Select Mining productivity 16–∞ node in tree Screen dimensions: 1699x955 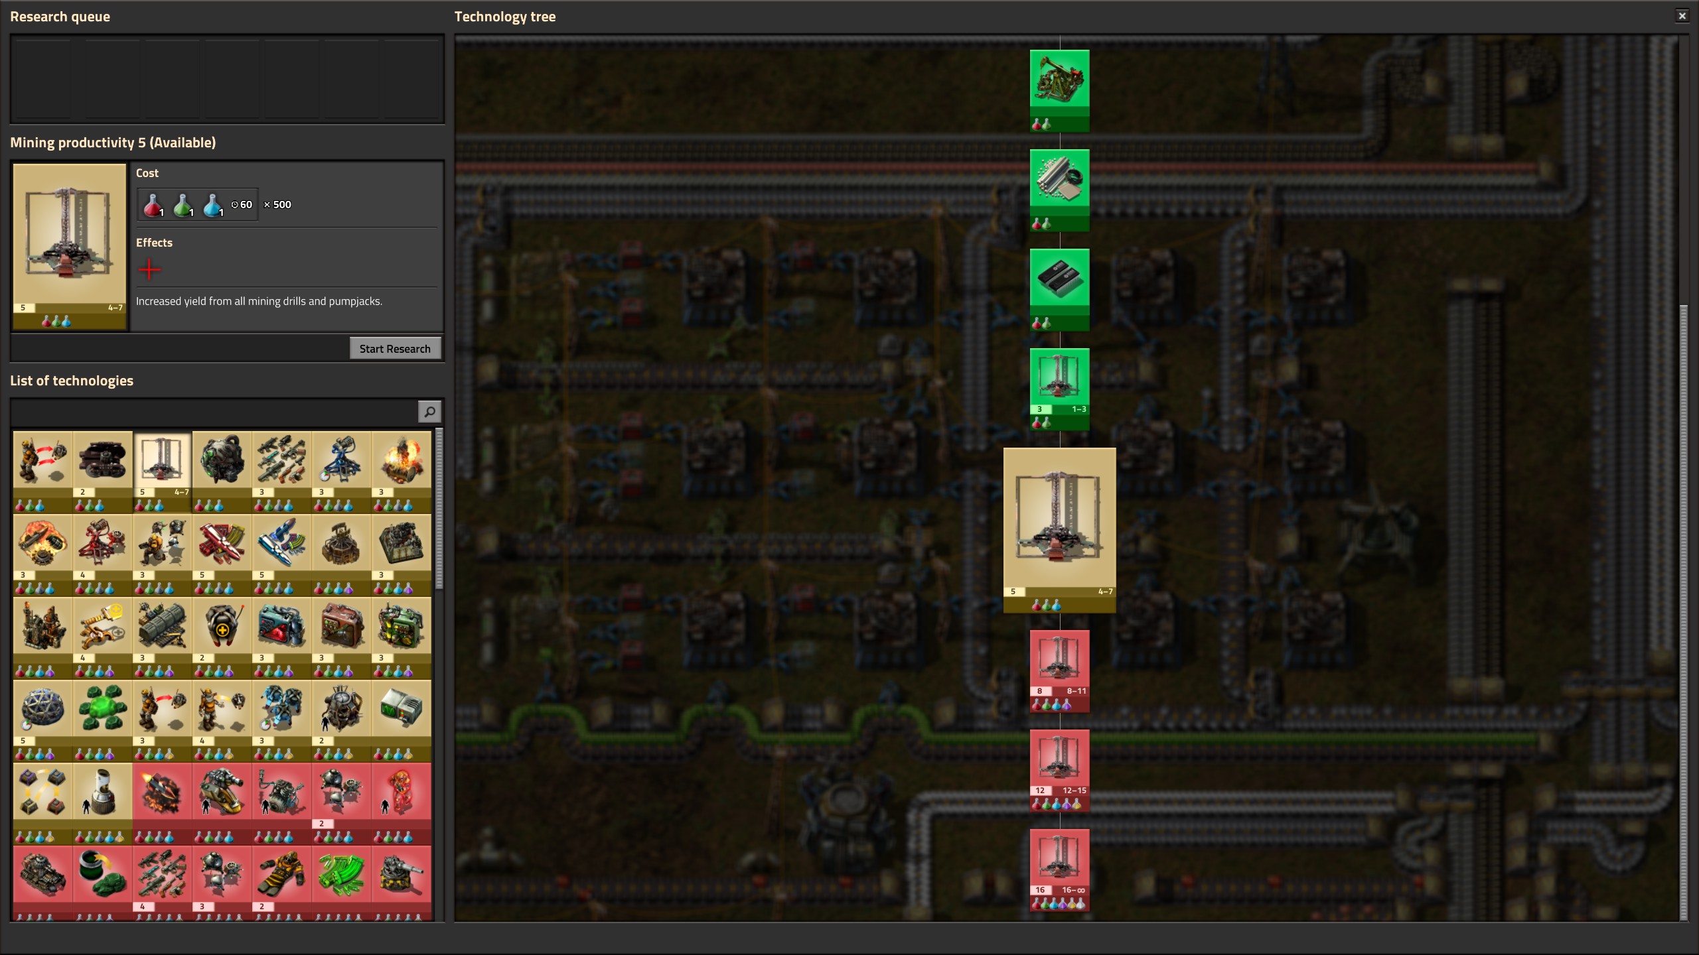tap(1059, 870)
